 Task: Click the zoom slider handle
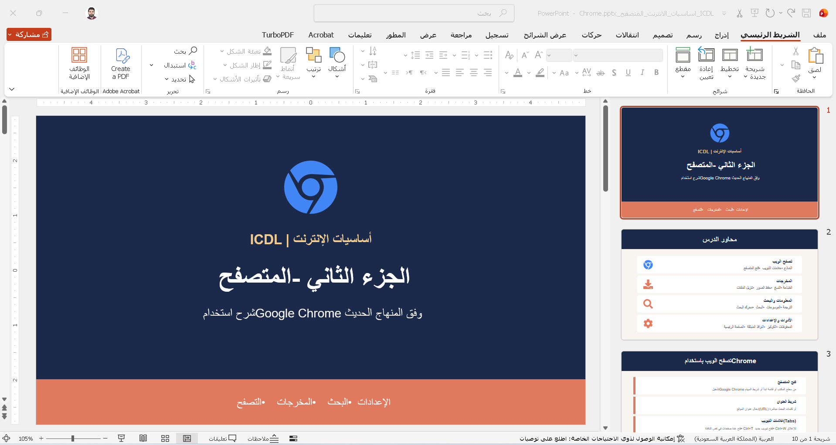[73, 438]
